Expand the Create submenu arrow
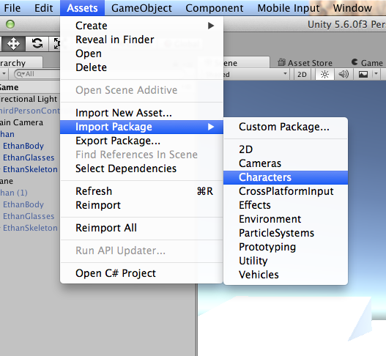 [211, 26]
